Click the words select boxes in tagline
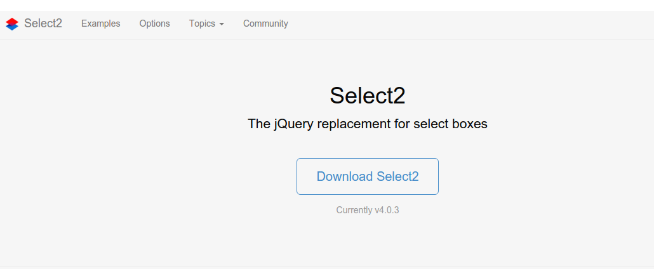Viewport: 654px width, 278px height. click(450, 124)
